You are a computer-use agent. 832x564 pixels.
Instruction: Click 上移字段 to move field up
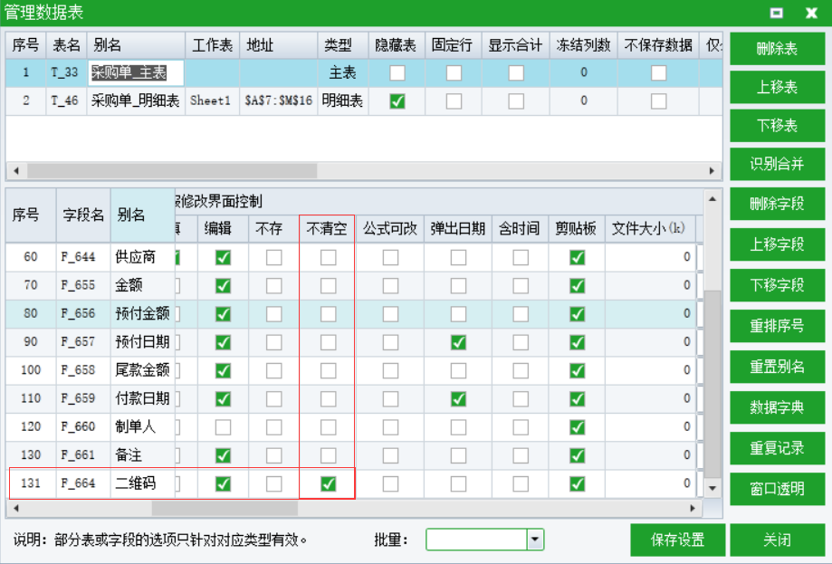(777, 244)
